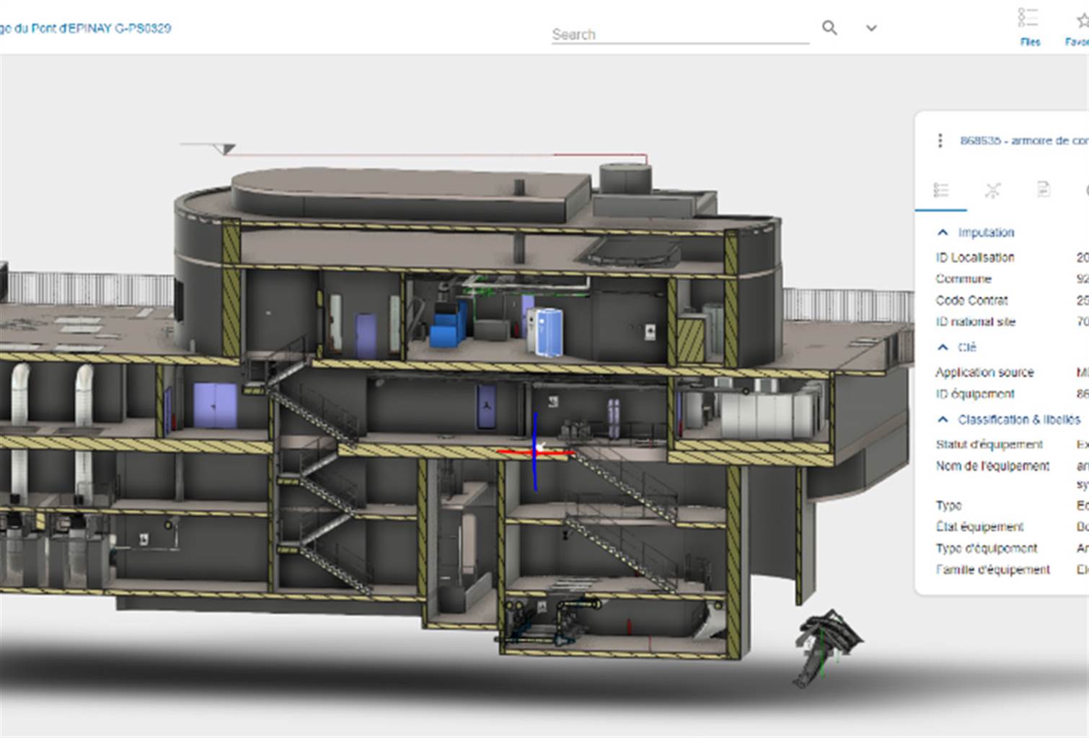Viewport: 1089px width, 738px height.
Task: Open the three-dot menu of equipment panel
Action: click(939, 140)
